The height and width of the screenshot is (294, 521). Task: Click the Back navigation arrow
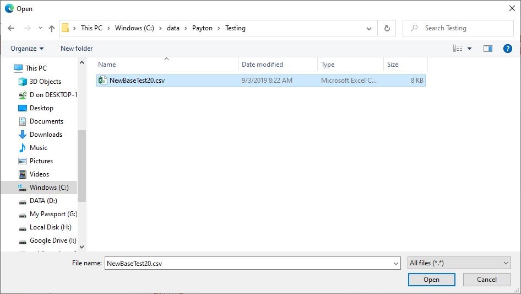click(11, 28)
